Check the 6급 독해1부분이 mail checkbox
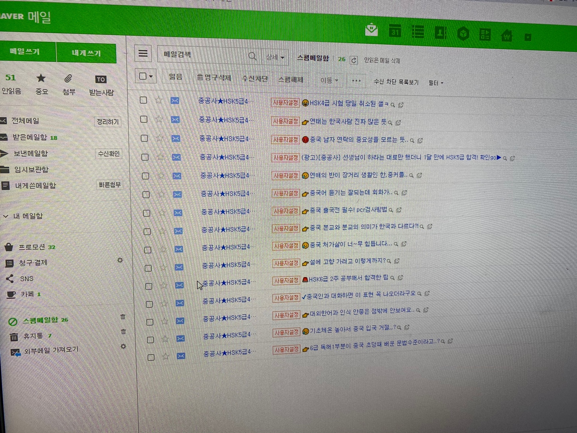This screenshot has width=577, height=433. (x=151, y=357)
